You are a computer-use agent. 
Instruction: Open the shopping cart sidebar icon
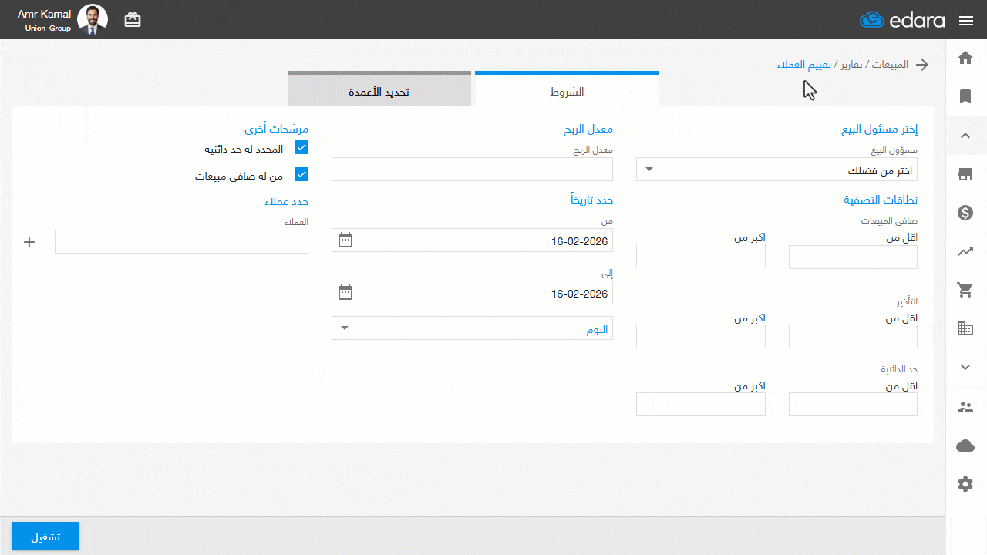point(965,290)
